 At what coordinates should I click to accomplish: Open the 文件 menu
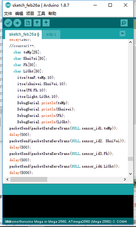pos(8,14)
